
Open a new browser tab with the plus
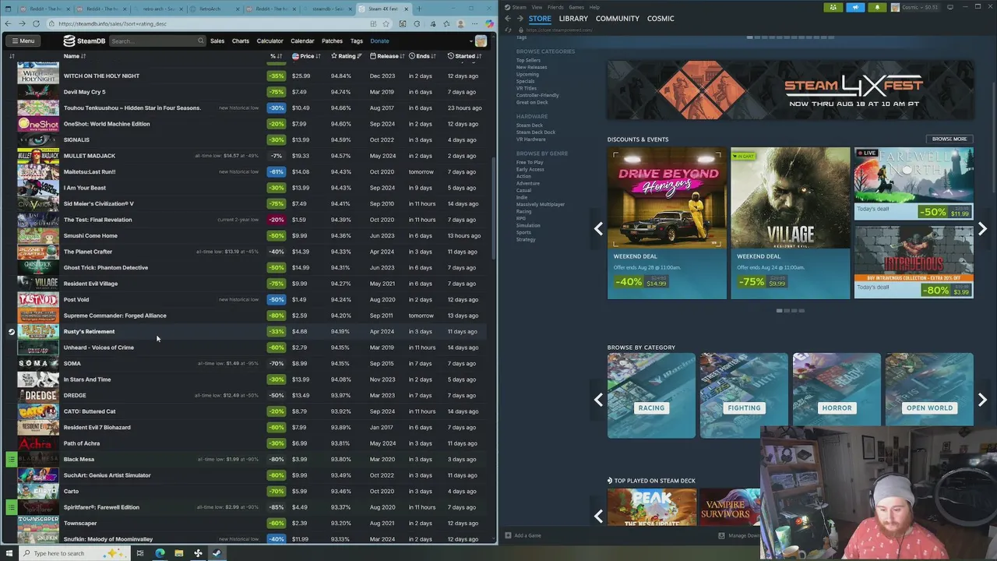[418, 9]
